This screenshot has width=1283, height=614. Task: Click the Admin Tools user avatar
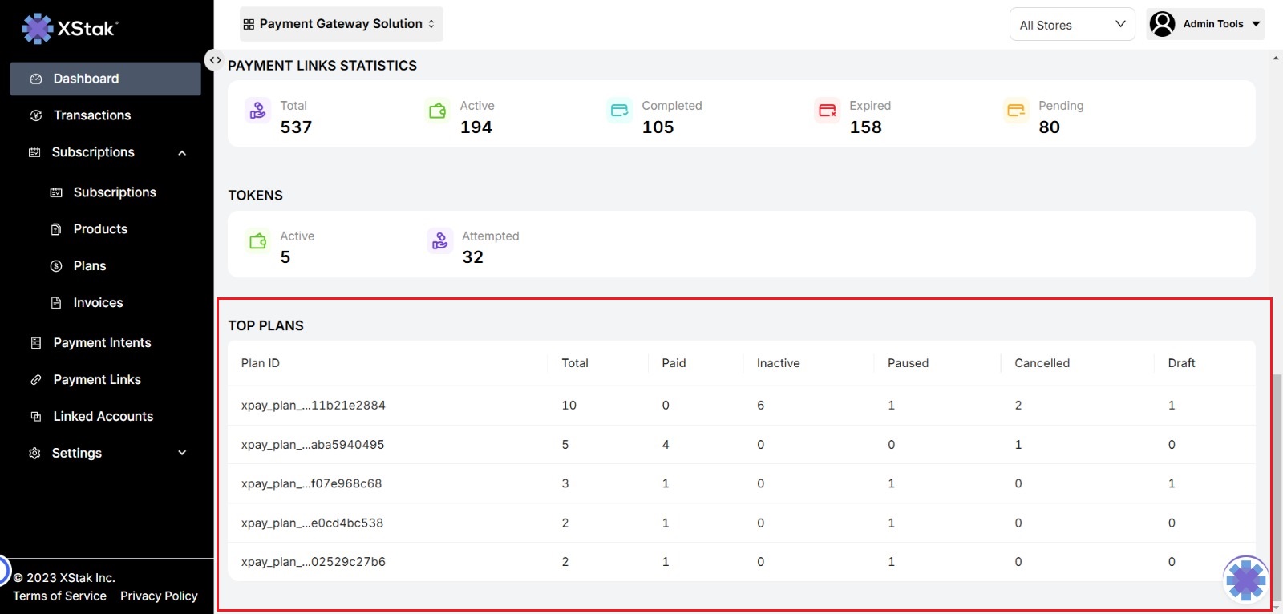[x=1162, y=24]
